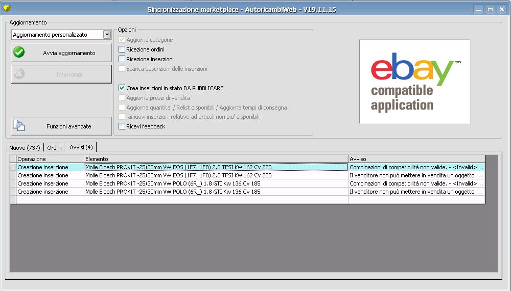Toggle Aggiorna prezzi di vendita checkbox
Screen dimensions: 511x291
coord(122,98)
